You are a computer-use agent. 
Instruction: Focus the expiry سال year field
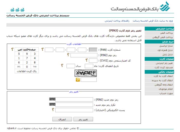(x=71, y=66)
